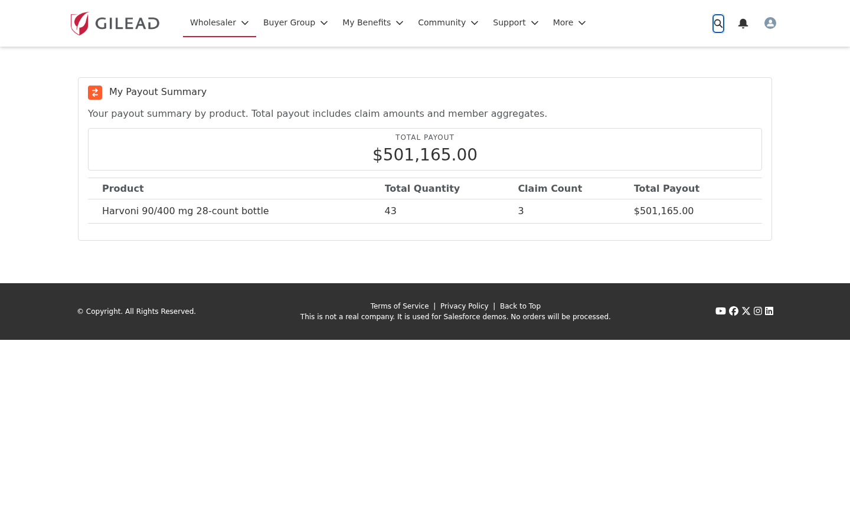Click the Claim Count column header

coord(550,189)
